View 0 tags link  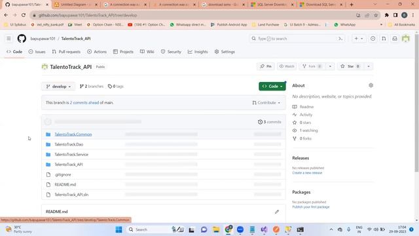coord(116,87)
